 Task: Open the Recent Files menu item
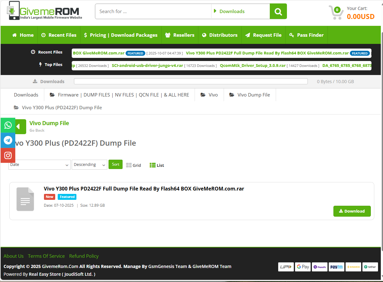click(59, 35)
